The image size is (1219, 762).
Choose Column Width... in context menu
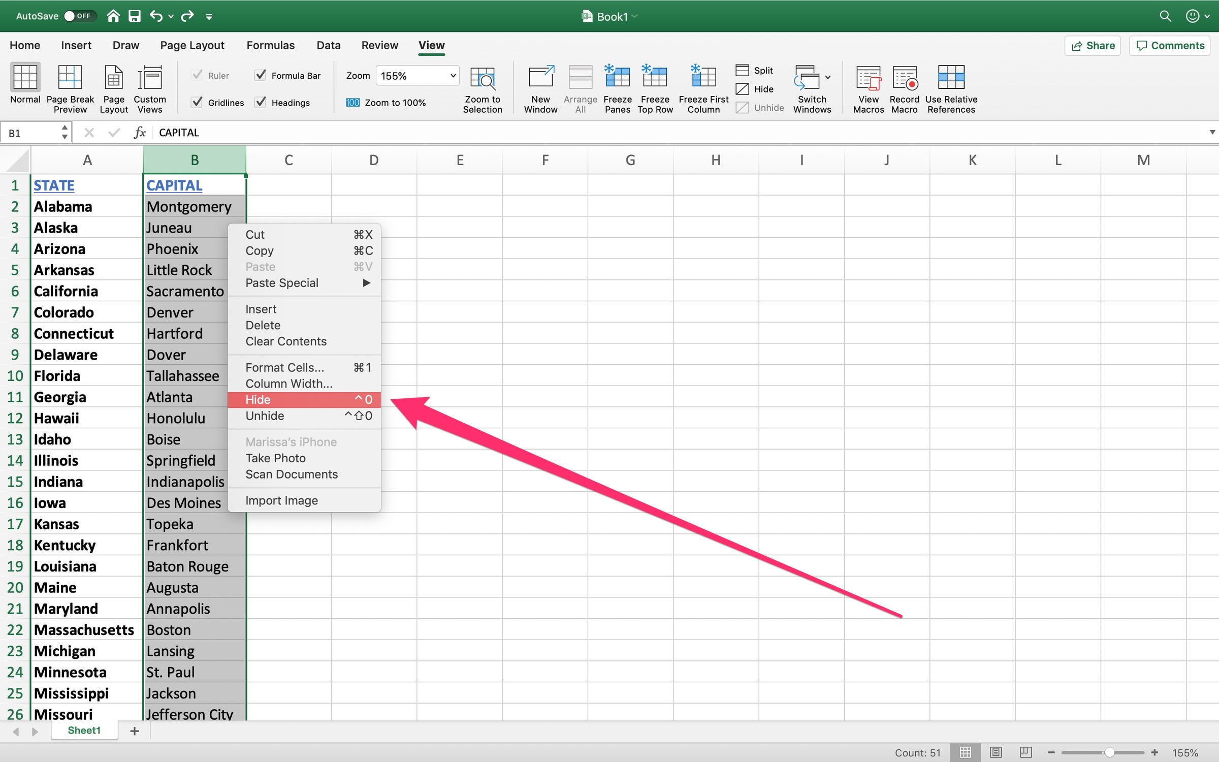304,384
